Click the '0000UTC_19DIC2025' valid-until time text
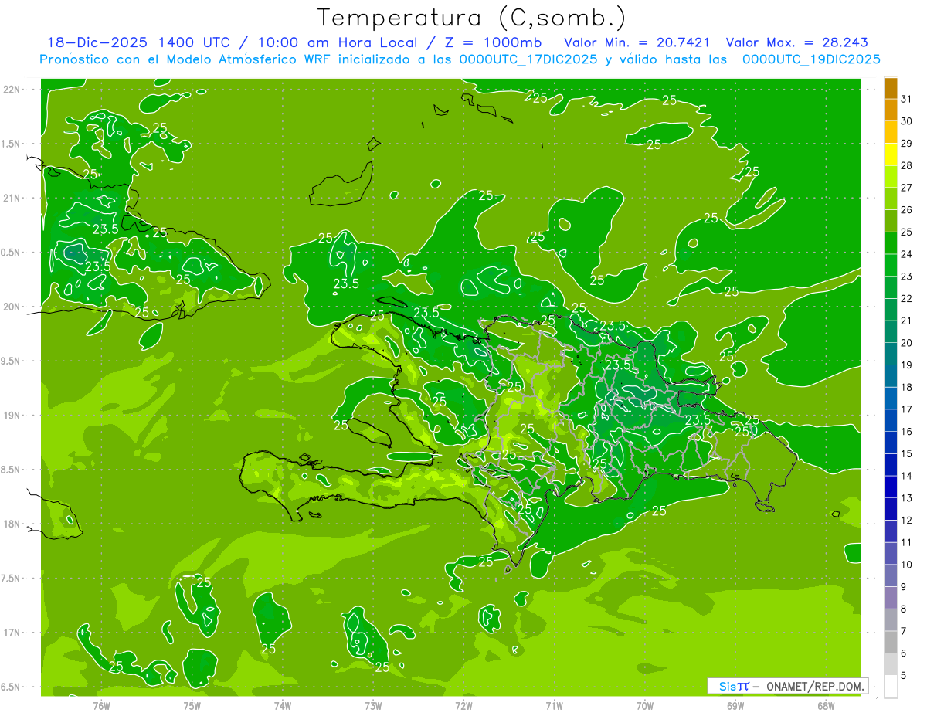Screen dimensions: 927x716 pos(811,59)
